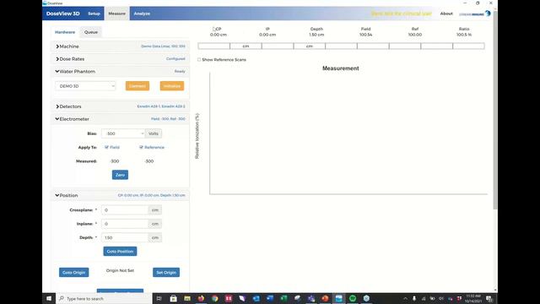
Task: Click the Windows taskbar search box
Action: pos(104,298)
